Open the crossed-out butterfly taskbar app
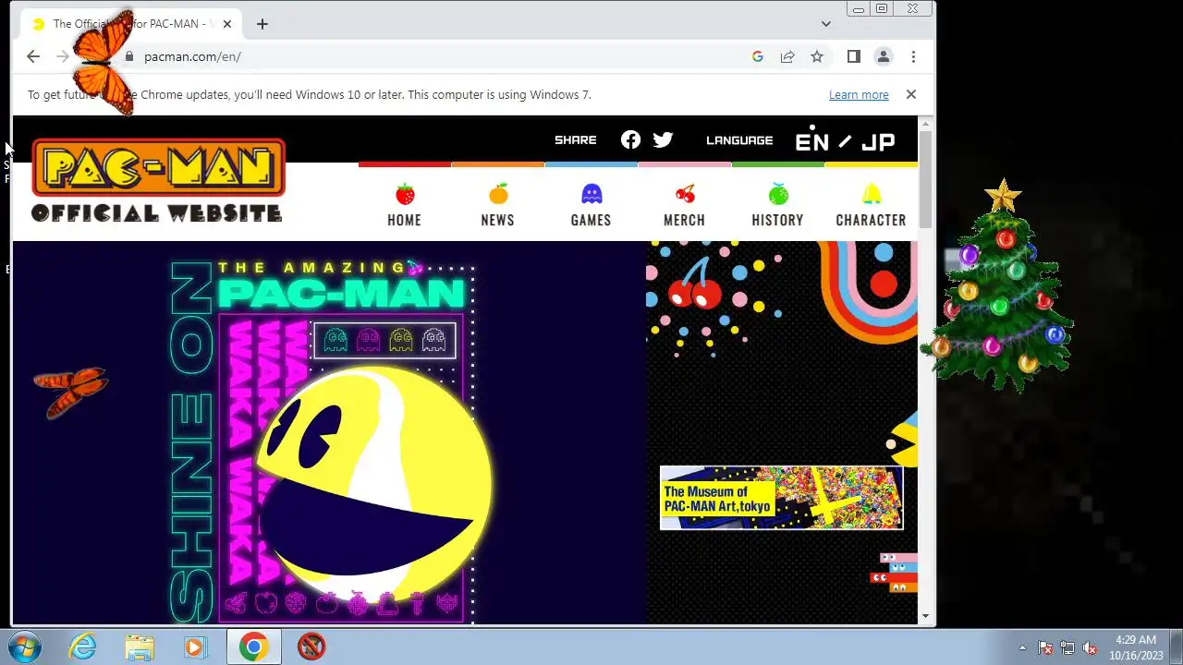Image resolution: width=1183 pixels, height=665 pixels. click(x=311, y=647)
